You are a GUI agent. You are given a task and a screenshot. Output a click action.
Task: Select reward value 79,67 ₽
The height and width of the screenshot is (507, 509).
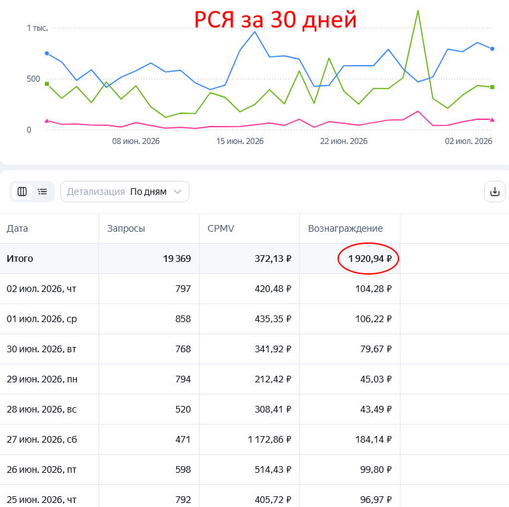376,349
